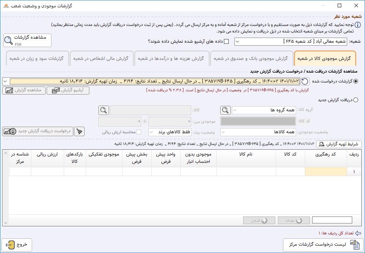Click درخواست دریافت گزارش جدید button
The width and height of the screenshot is (365, 253).
pyautogui.click(x=38, y=131)
